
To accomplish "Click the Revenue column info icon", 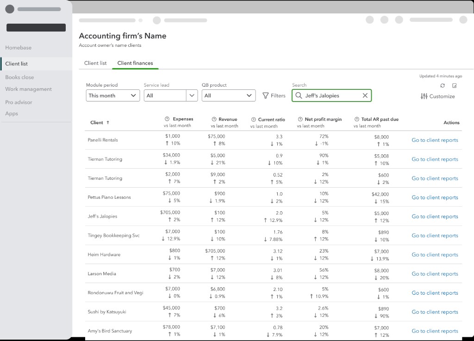I will [x=214, y=119].
